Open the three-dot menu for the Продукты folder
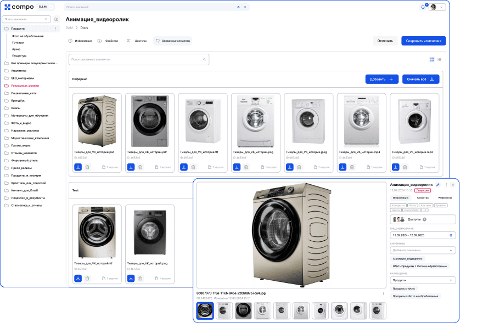 click(x=55, y=29)
